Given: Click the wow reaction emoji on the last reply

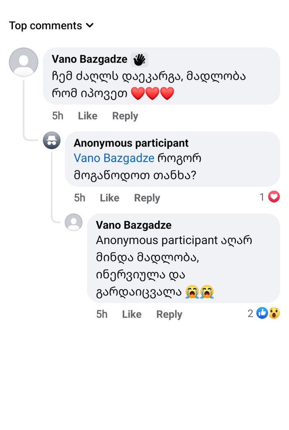Looking at the screenshot, I should click(274, 313).
